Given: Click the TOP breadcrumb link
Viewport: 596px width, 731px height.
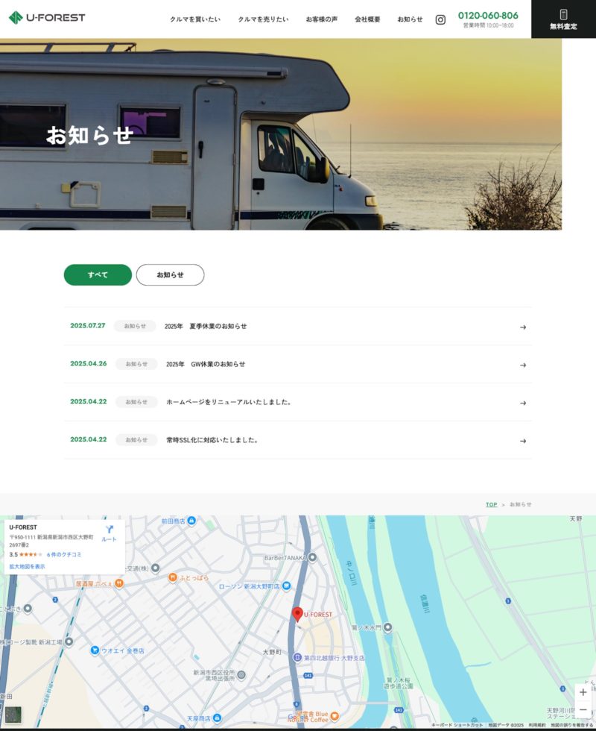Looking at the screenshot, I should pyautogui.click(x=491, y=504).
